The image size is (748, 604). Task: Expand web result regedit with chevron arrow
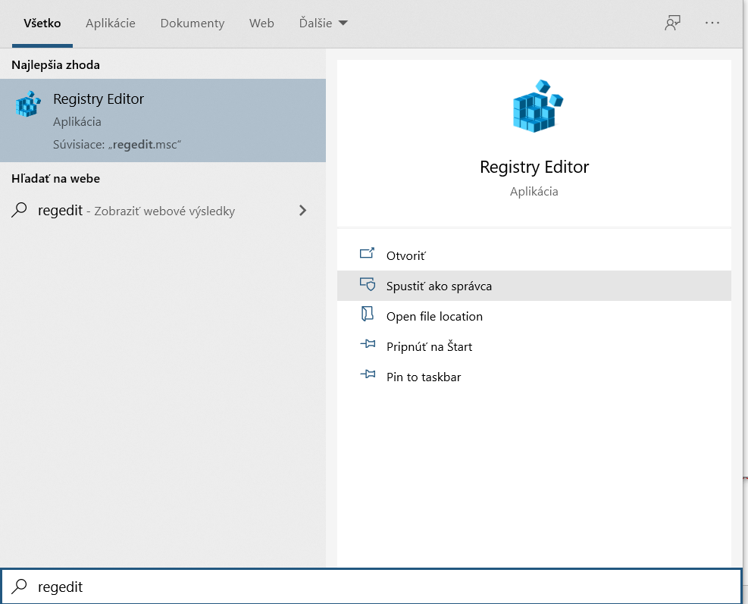302,211
